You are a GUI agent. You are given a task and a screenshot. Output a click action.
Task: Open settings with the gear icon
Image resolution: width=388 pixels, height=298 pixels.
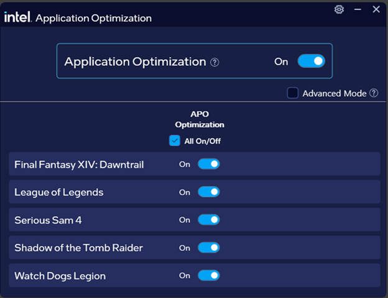[339, 9]
